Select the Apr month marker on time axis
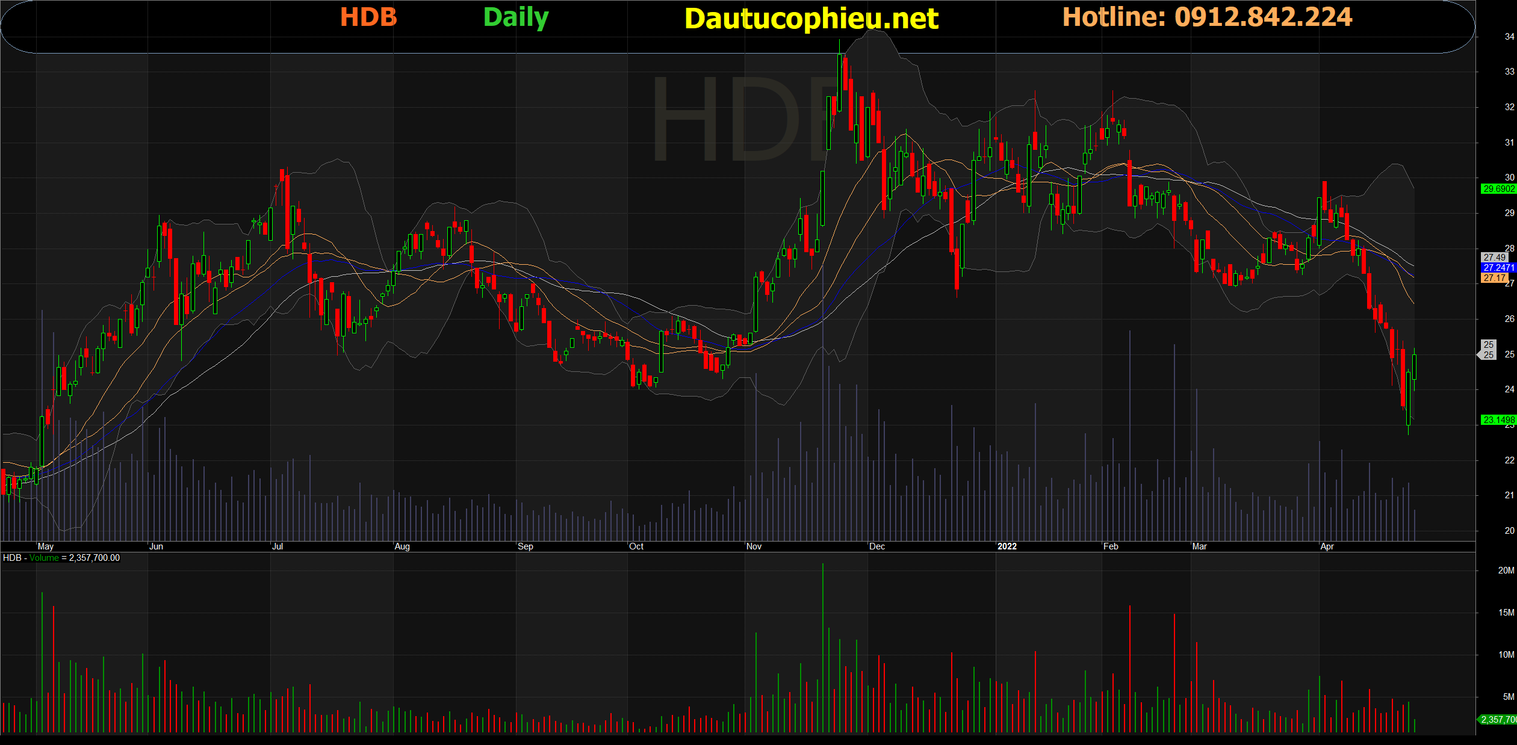1517x745 pixels. click(1327, 546)
